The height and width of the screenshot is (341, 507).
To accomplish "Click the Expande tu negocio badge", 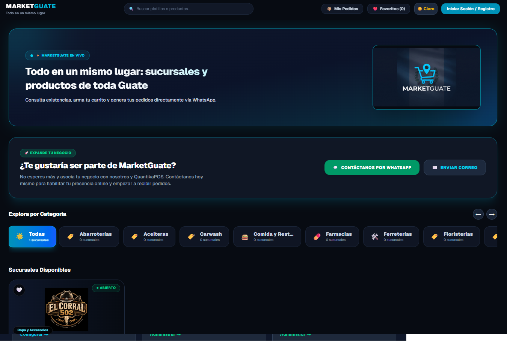I will click(48, 153).
